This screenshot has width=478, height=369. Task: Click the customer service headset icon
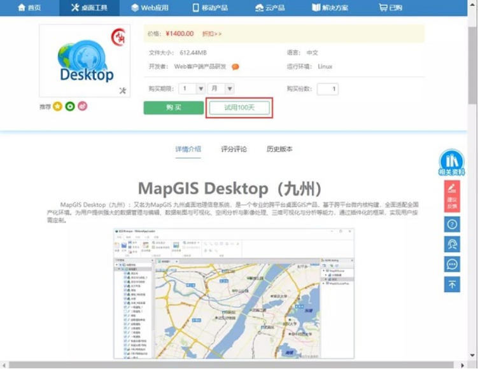(x=452, y=244)
